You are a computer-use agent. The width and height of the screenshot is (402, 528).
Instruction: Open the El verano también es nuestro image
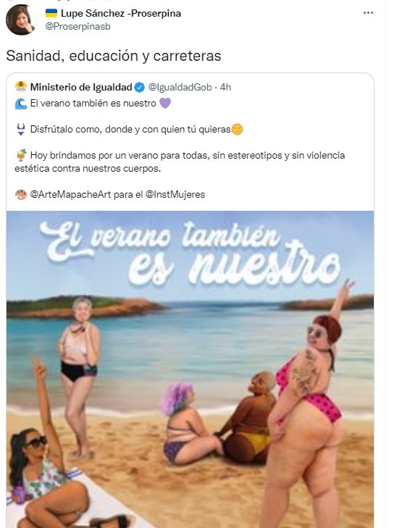190,369
